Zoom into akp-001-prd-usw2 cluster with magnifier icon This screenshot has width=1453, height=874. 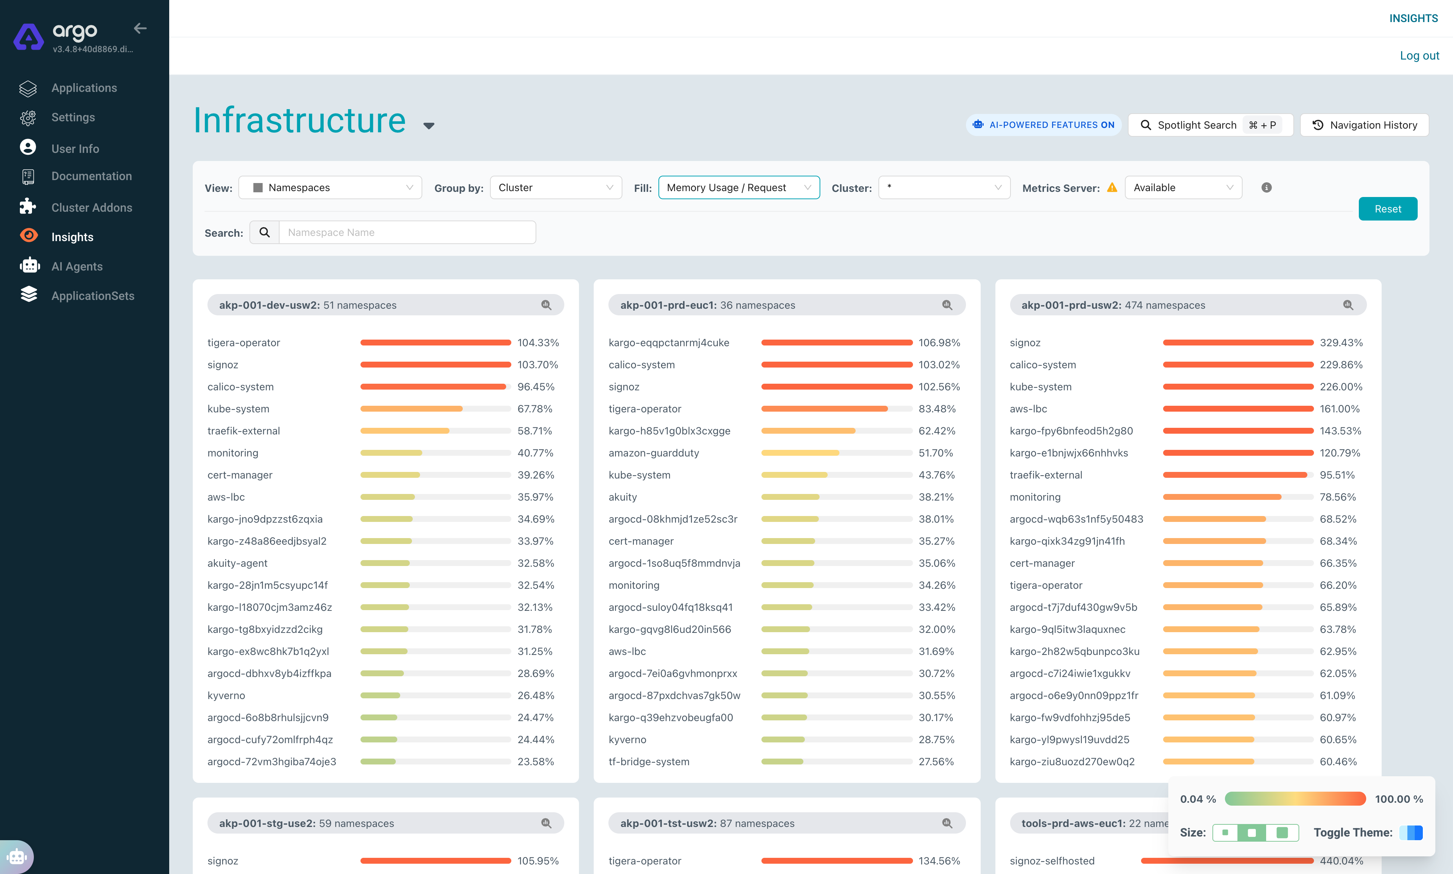[1348, 305]
